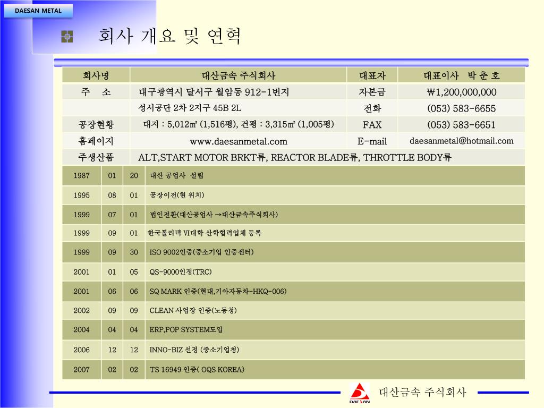Open the www.daesanmetal.com homepage link

click(239, 141)
